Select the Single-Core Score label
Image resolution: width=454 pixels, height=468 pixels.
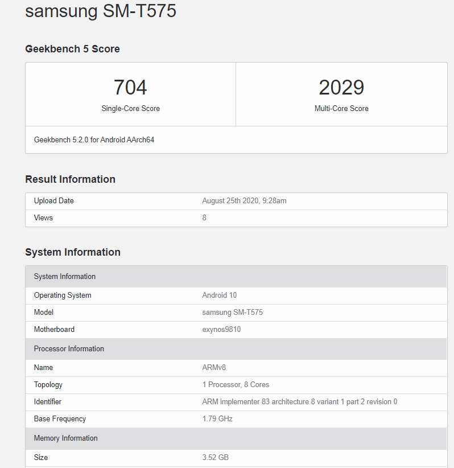click(x=130, y=109)
